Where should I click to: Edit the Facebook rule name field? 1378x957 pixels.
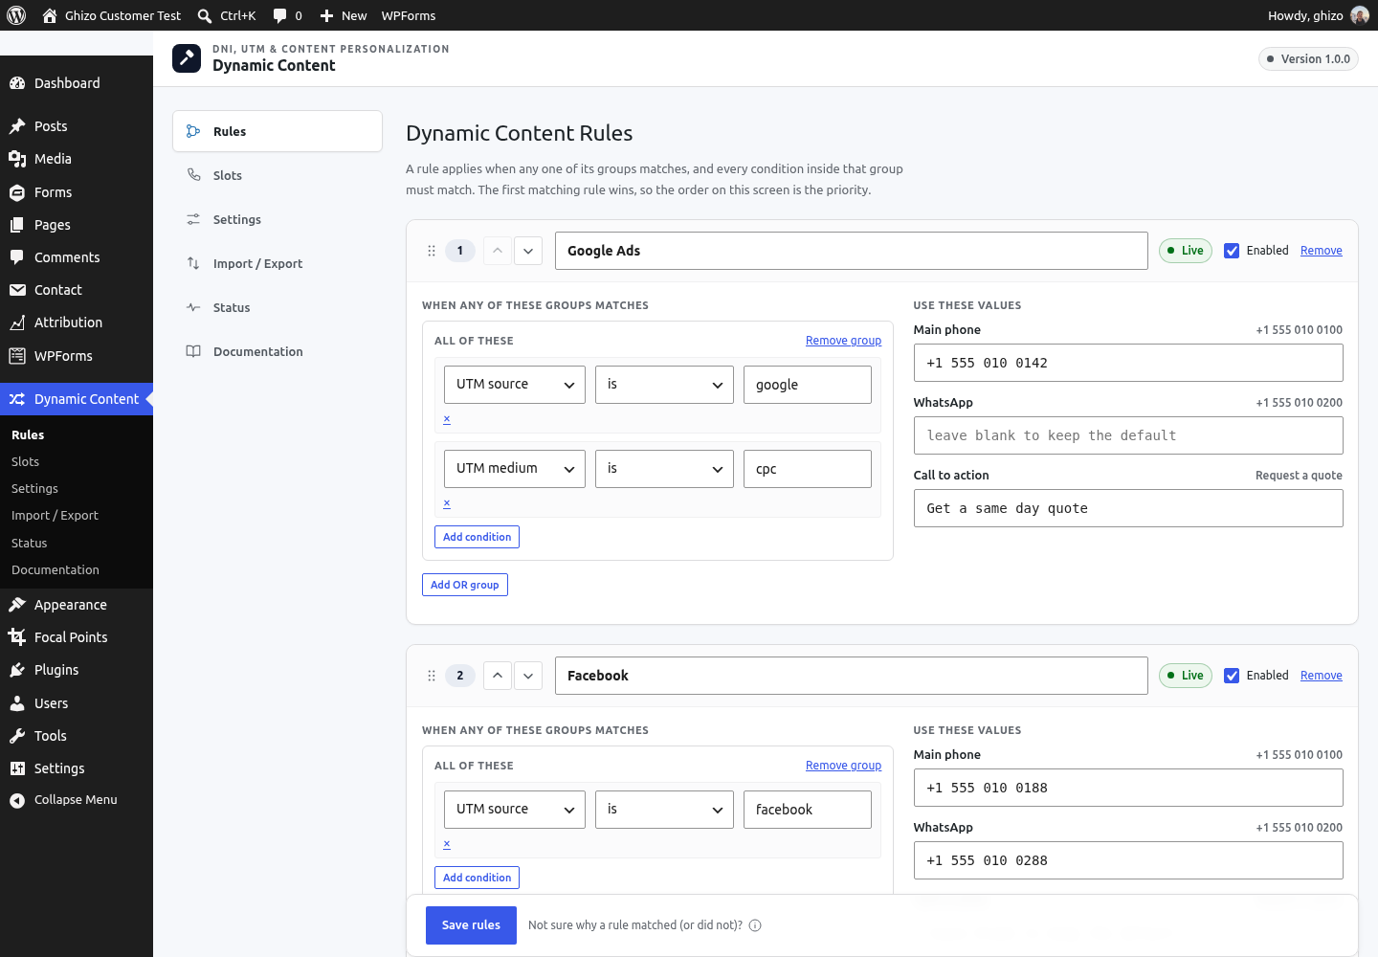point(852,676)
